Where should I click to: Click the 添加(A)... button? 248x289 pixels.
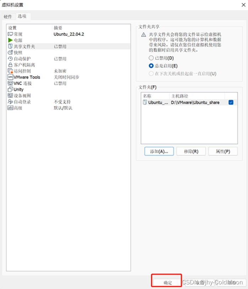point(159,151)
